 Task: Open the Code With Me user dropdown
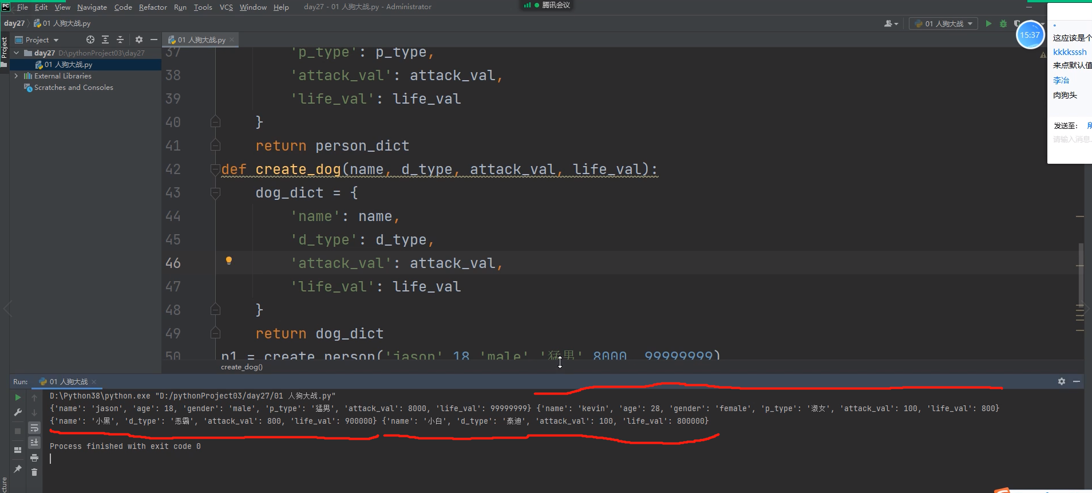tap(891, 23)
